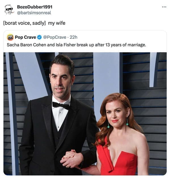
Task: Select the "[borat voice, sadly] my wife" text
Action: 34,23
